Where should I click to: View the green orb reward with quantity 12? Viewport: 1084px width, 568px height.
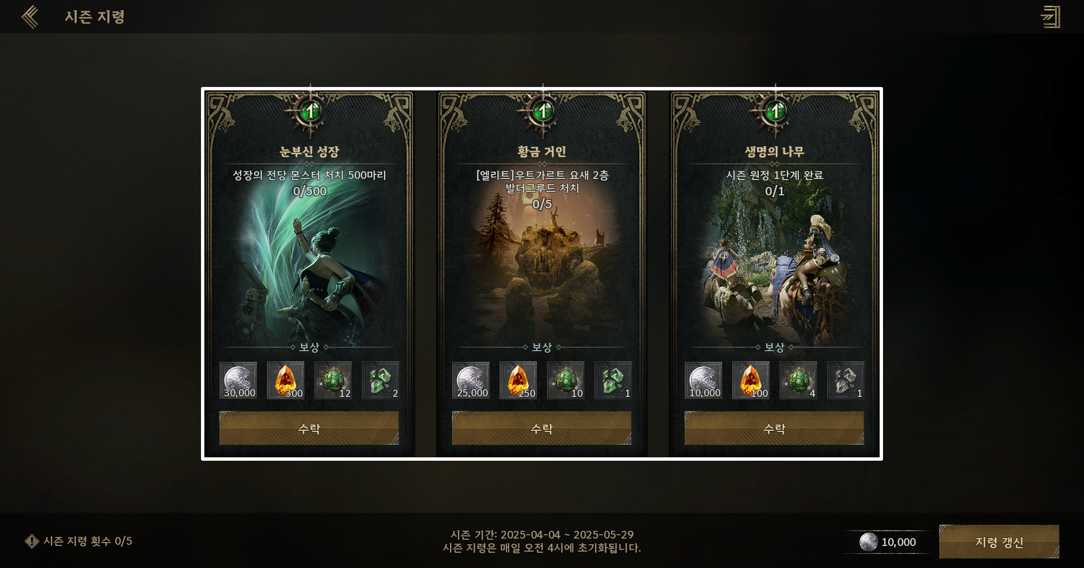[333, 381]
